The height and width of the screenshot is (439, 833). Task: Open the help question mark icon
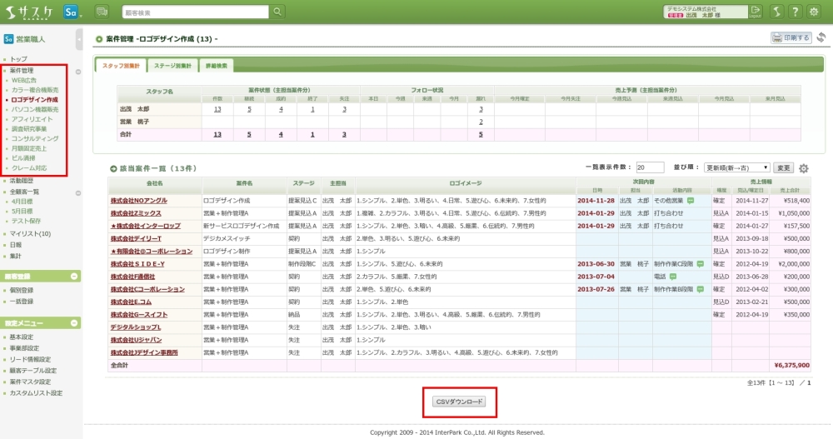795,12
